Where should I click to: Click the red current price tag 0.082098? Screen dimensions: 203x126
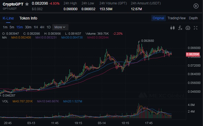[193, 54]
